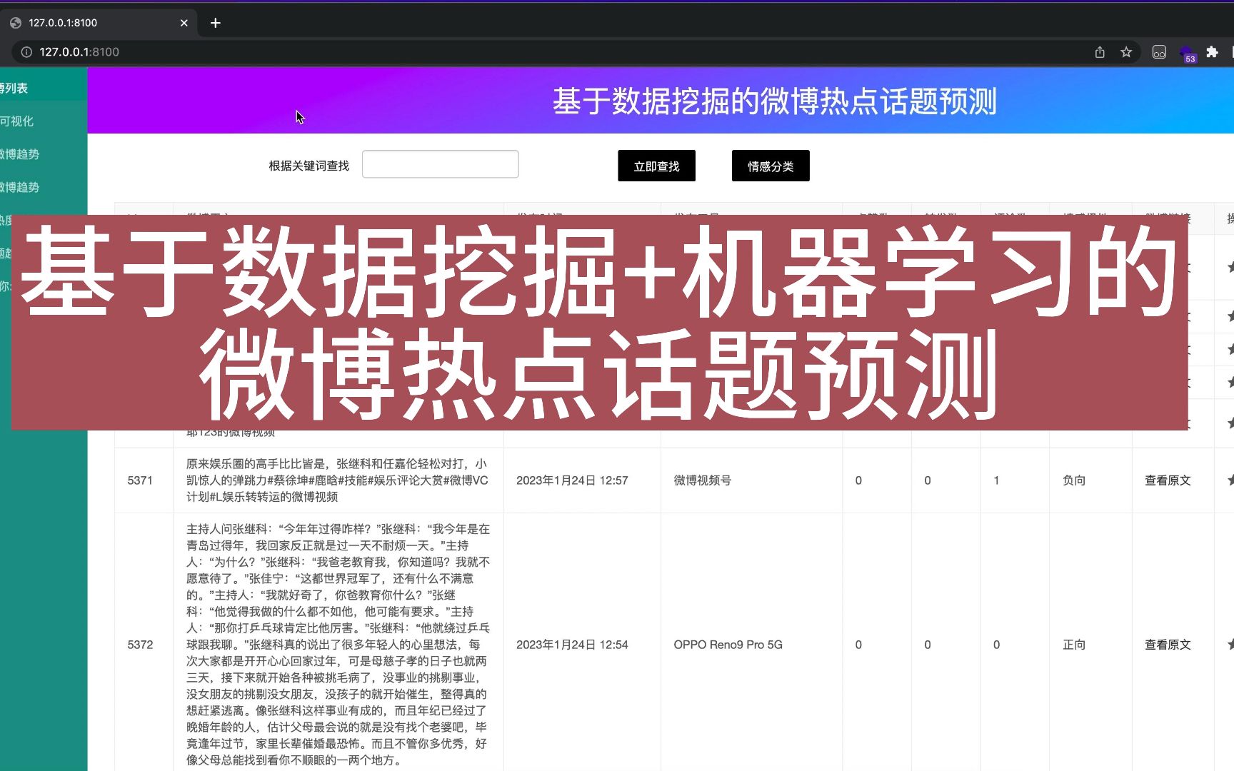
Task: Click the post text starting 原来娱乐圈的高手
Action: pos(338,480)
